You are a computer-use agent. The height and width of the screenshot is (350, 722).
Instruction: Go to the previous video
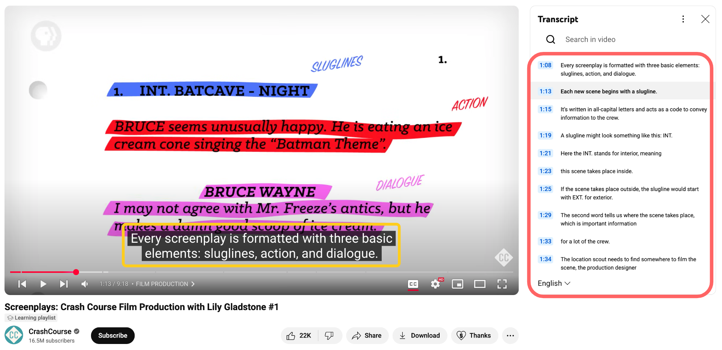(x=22, y=284)
